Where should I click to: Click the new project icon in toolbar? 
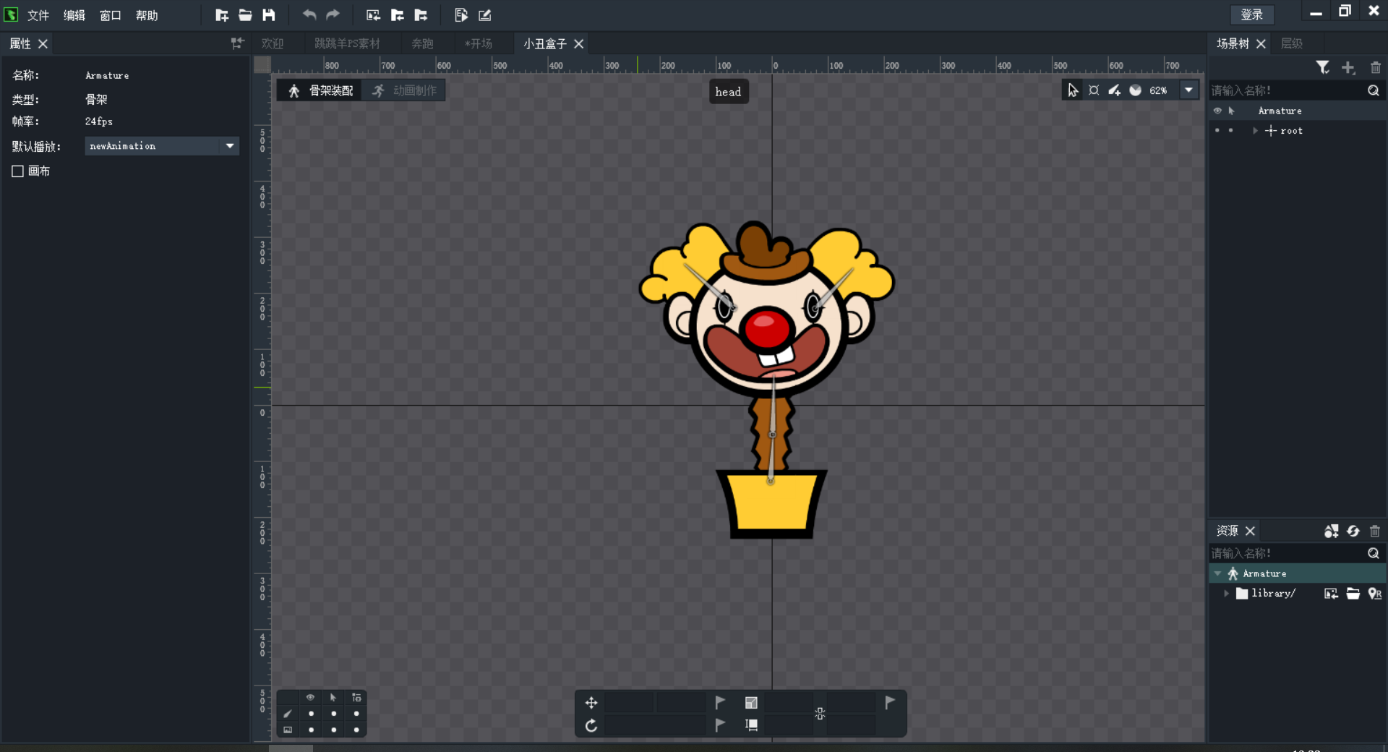(222, 15)
